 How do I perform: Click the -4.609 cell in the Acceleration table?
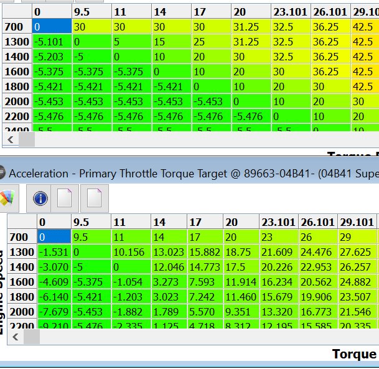(54, 281)
